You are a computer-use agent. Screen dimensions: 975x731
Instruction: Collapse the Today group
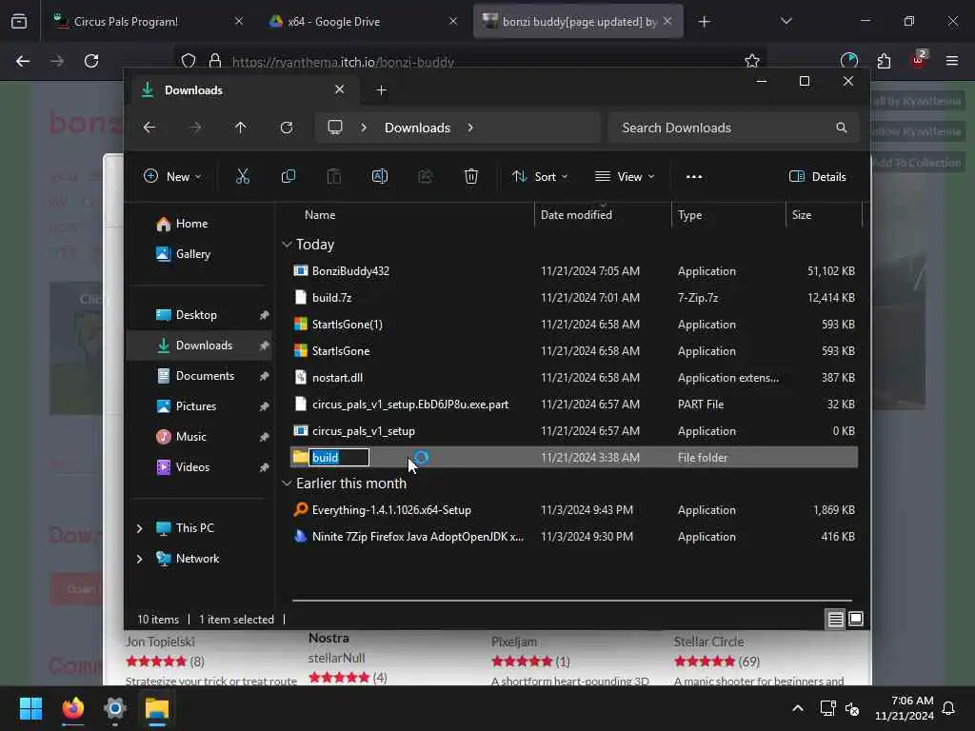287,245
